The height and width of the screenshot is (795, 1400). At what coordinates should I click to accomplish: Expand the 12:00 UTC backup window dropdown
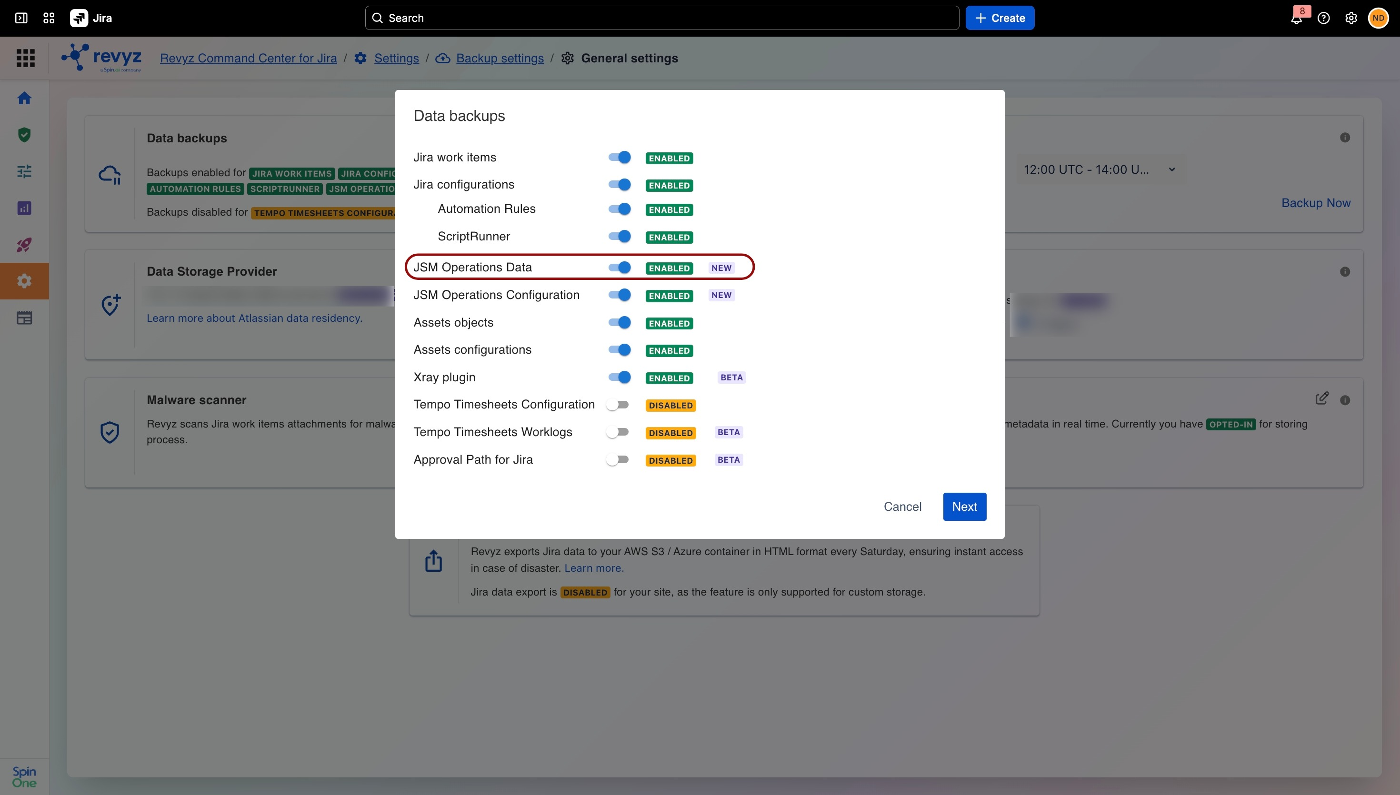tap(1099, 170)
